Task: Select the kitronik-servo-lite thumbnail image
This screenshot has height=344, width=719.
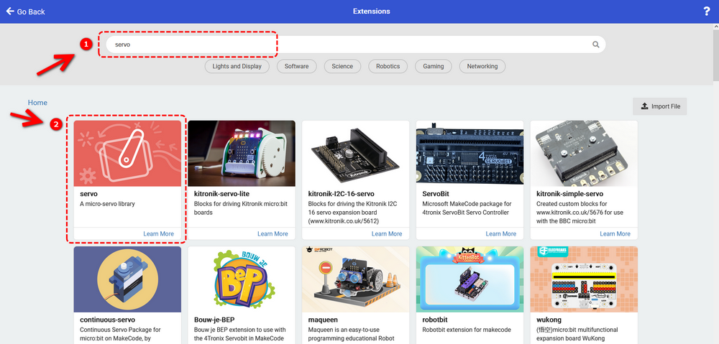Action: 242,154
